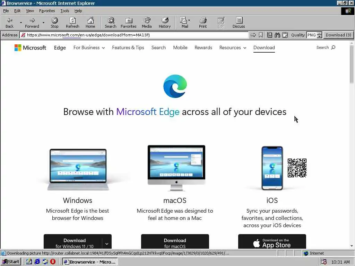Open the View menu
Image resolution: width=355 pixels, height=266 pixels.
(30, 11)
